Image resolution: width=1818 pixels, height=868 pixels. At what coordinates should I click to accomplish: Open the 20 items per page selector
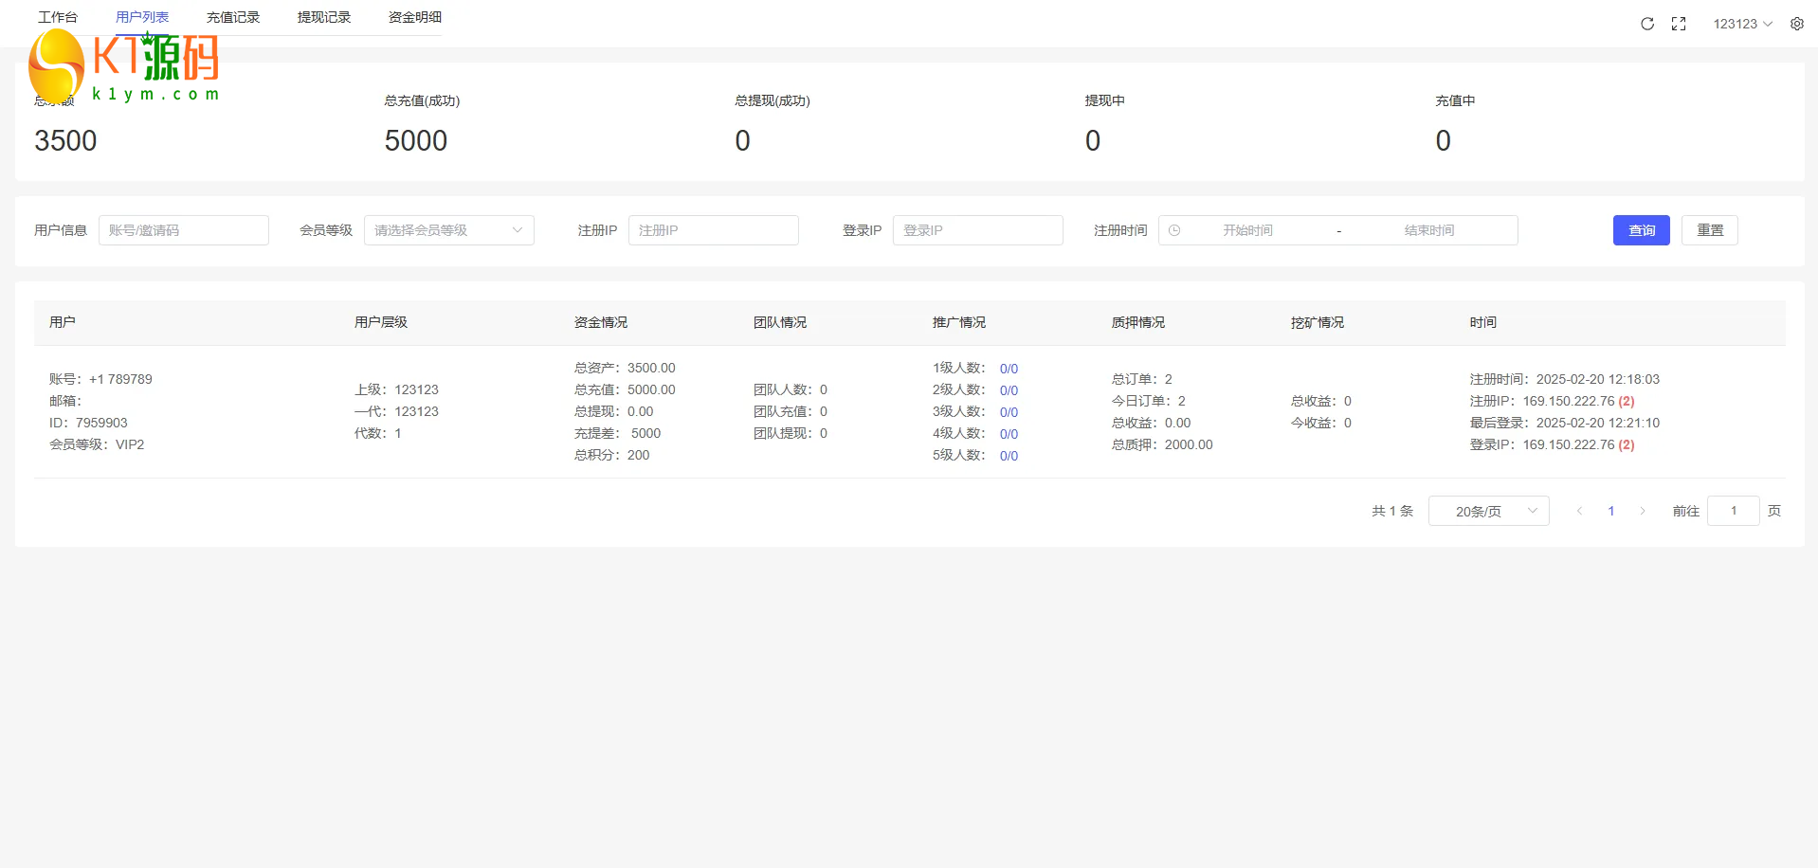[1488, 511]
